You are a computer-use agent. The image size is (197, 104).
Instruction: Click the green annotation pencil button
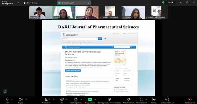pyautogui.click(x=5, y=91)
